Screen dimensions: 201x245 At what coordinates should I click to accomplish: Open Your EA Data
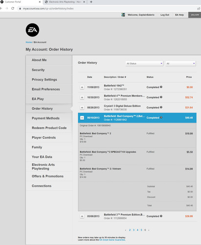pyautogui.click(x=49, y=157)
